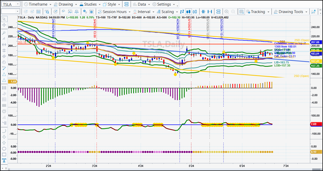The height and width of the screenshot is (171, 323).
Task: Click the stacked panes icon in second toolbar
Action: (x=218, y=12)
